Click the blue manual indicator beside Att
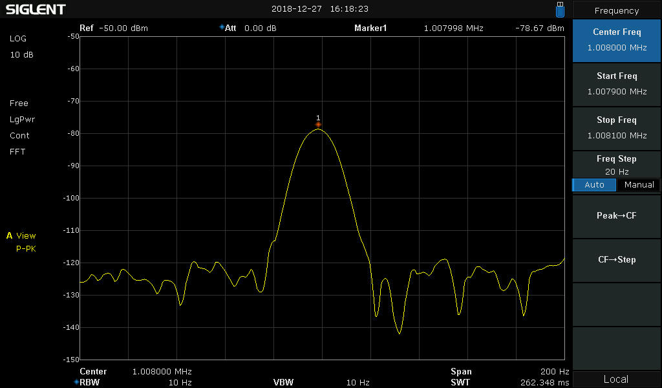The image size is (662, 388). pyautogui.click(x=222, y=28)
